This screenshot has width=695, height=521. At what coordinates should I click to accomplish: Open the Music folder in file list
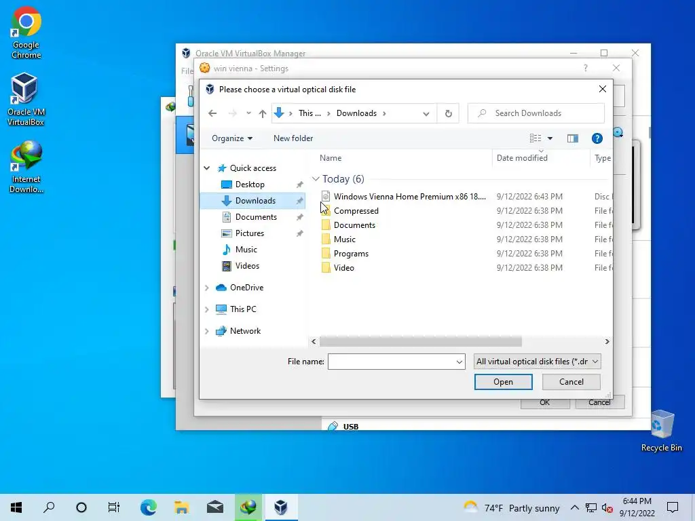point(344,239)
